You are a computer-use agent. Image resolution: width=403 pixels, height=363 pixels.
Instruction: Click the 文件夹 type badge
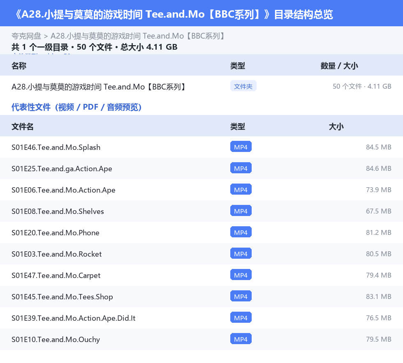pyautogui.click(x=243, y=86)
